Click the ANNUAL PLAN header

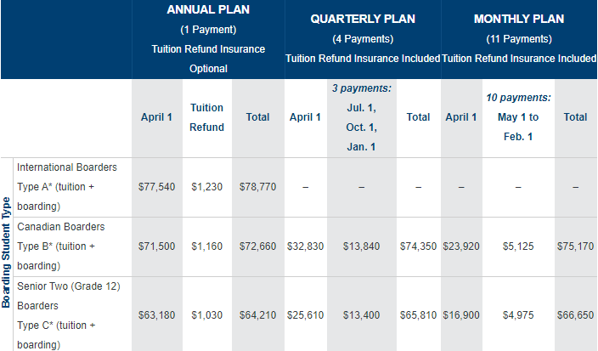(209, 14)
